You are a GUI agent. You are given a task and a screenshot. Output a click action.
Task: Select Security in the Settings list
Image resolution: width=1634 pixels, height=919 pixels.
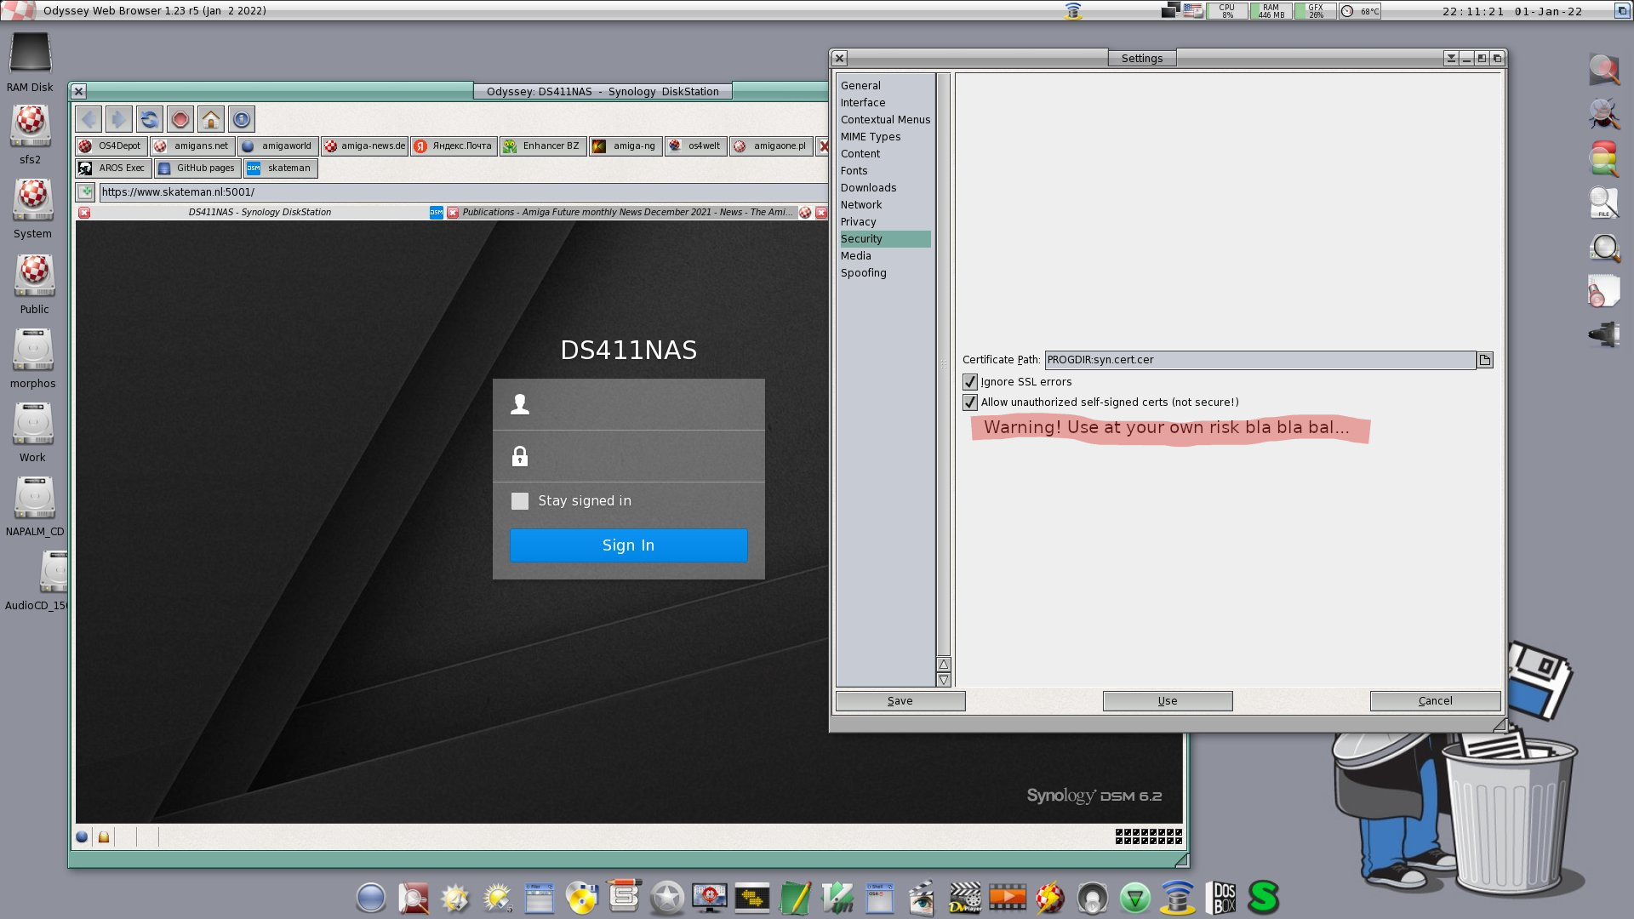click(x=885, y=238)
